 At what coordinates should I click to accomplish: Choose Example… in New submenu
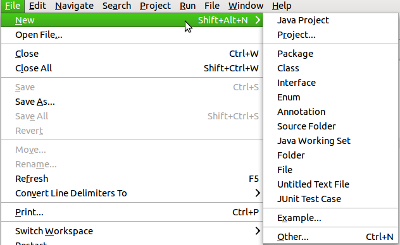(x=330, y=218)
